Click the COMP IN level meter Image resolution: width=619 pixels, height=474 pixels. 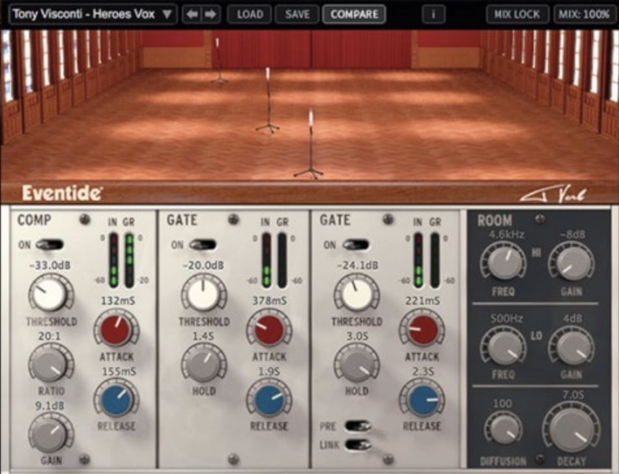coord(113,260)
